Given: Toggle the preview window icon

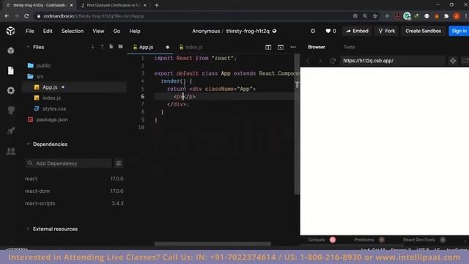Looking at the screenshot, I should coord(281,47).
